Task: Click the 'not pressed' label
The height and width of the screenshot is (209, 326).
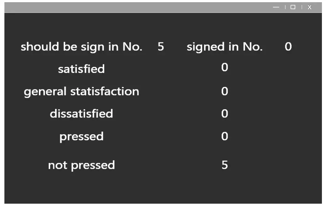Action: [x=81, y=165]
